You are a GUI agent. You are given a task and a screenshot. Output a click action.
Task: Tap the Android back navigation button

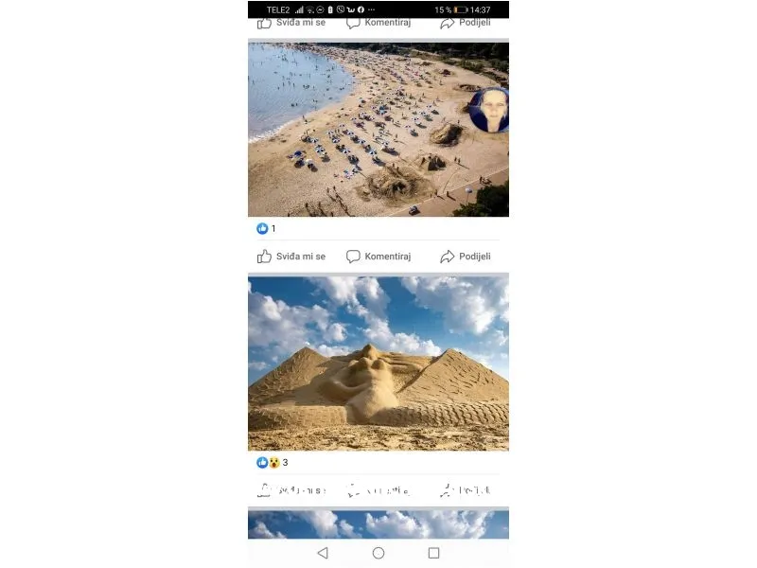point(323,553)
